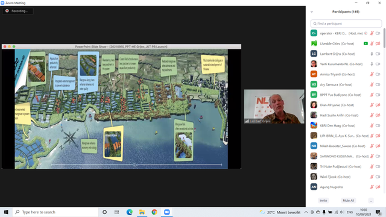Unmute KBRI Den Haag via mic icon
The image size is (386, 217).
point(372,125)
